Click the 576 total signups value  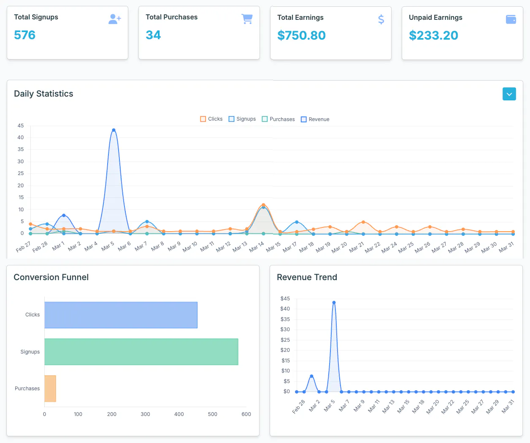tap(24, 35)
